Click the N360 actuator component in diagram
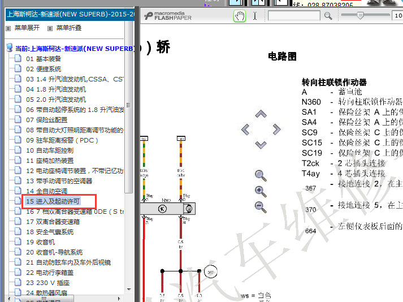 point(167,209)
